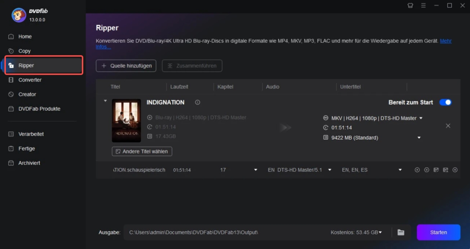This screenshot has width=470, height=249.
Task: Open the EN, EN, ES subtitle dropdown
Action: (400, 170)
